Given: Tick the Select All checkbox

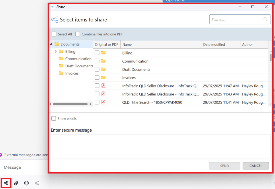Looking at the screenshot, I should (54, 34).
